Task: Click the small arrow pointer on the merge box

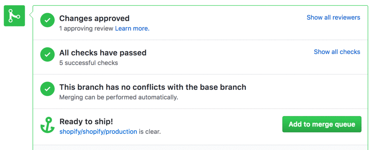Action: (x=31, y=16)
